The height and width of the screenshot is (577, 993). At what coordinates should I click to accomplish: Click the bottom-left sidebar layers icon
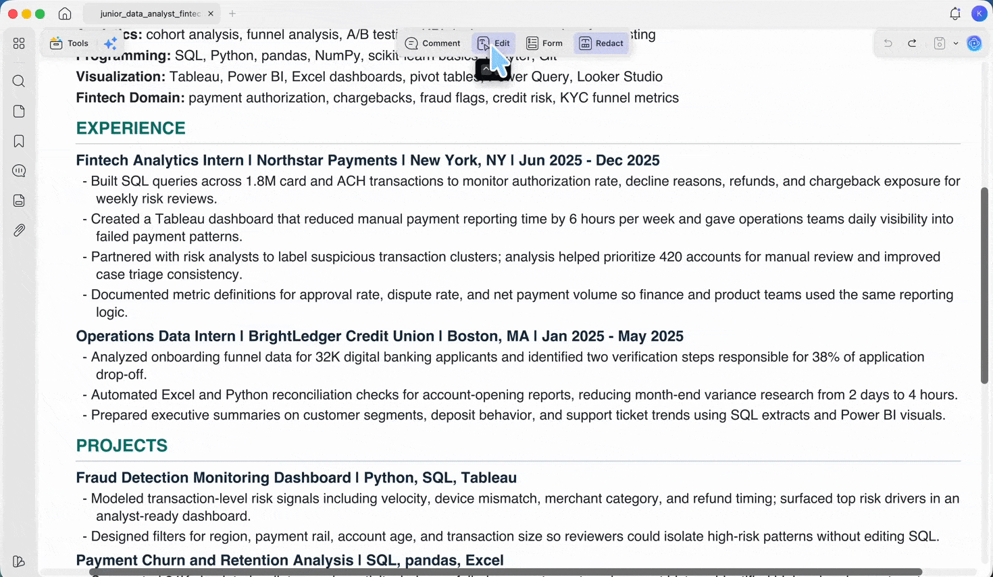tap(19, 561)
